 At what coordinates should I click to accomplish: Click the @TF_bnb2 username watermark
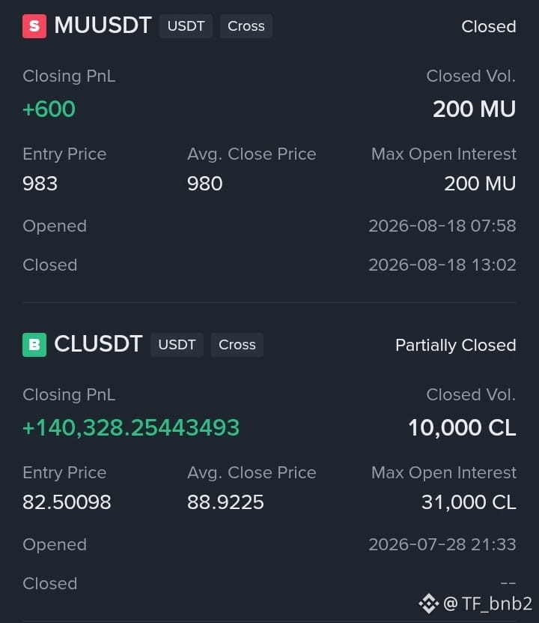click(487, 604)
